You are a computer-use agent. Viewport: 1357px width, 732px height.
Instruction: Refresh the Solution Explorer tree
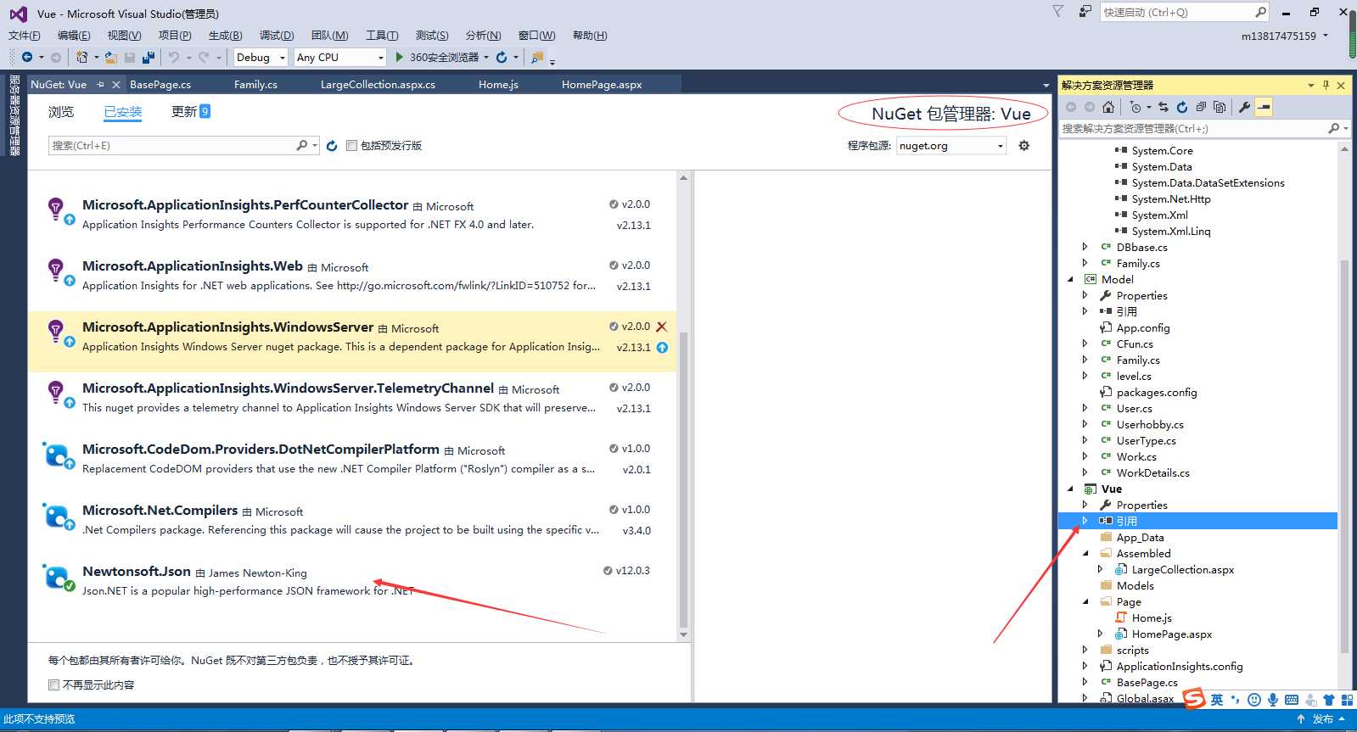click(1182, 107)
